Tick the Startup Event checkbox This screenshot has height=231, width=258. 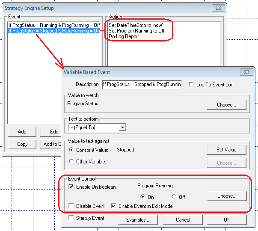click(x=71, y=219)
